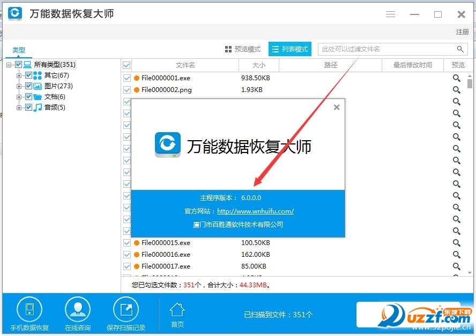Expand the 其它(67) tree node

click(x=19, y=75)
